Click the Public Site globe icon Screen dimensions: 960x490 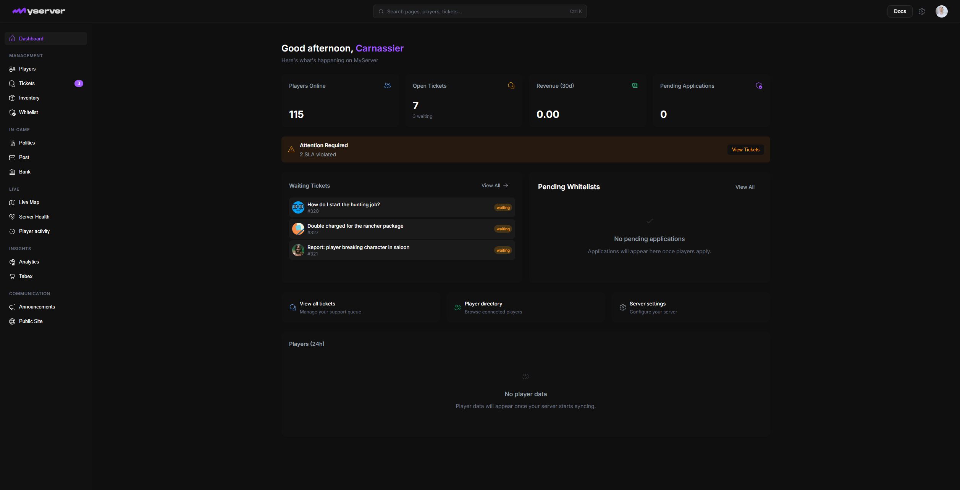pyautogui.click(x=12, y=321)
